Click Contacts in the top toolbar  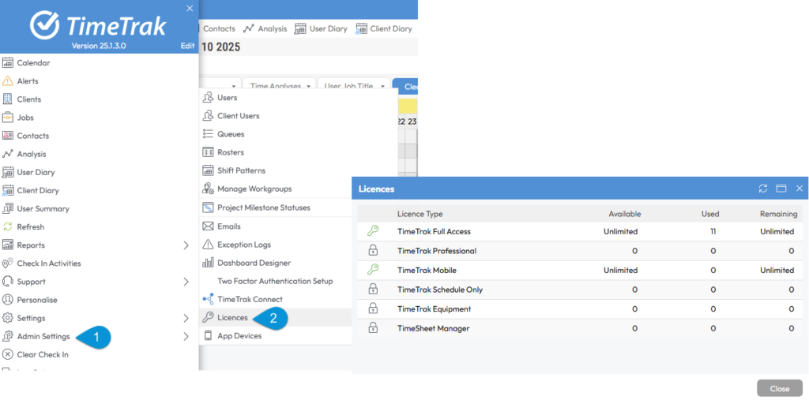[219, 29]
